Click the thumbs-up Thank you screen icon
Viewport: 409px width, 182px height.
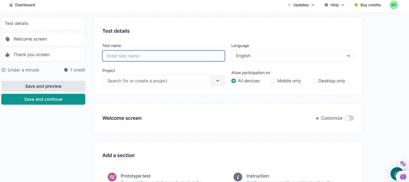[7, 54]
